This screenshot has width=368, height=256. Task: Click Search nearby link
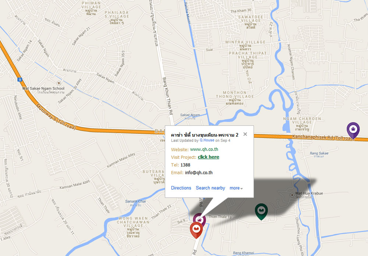[210, 188]
